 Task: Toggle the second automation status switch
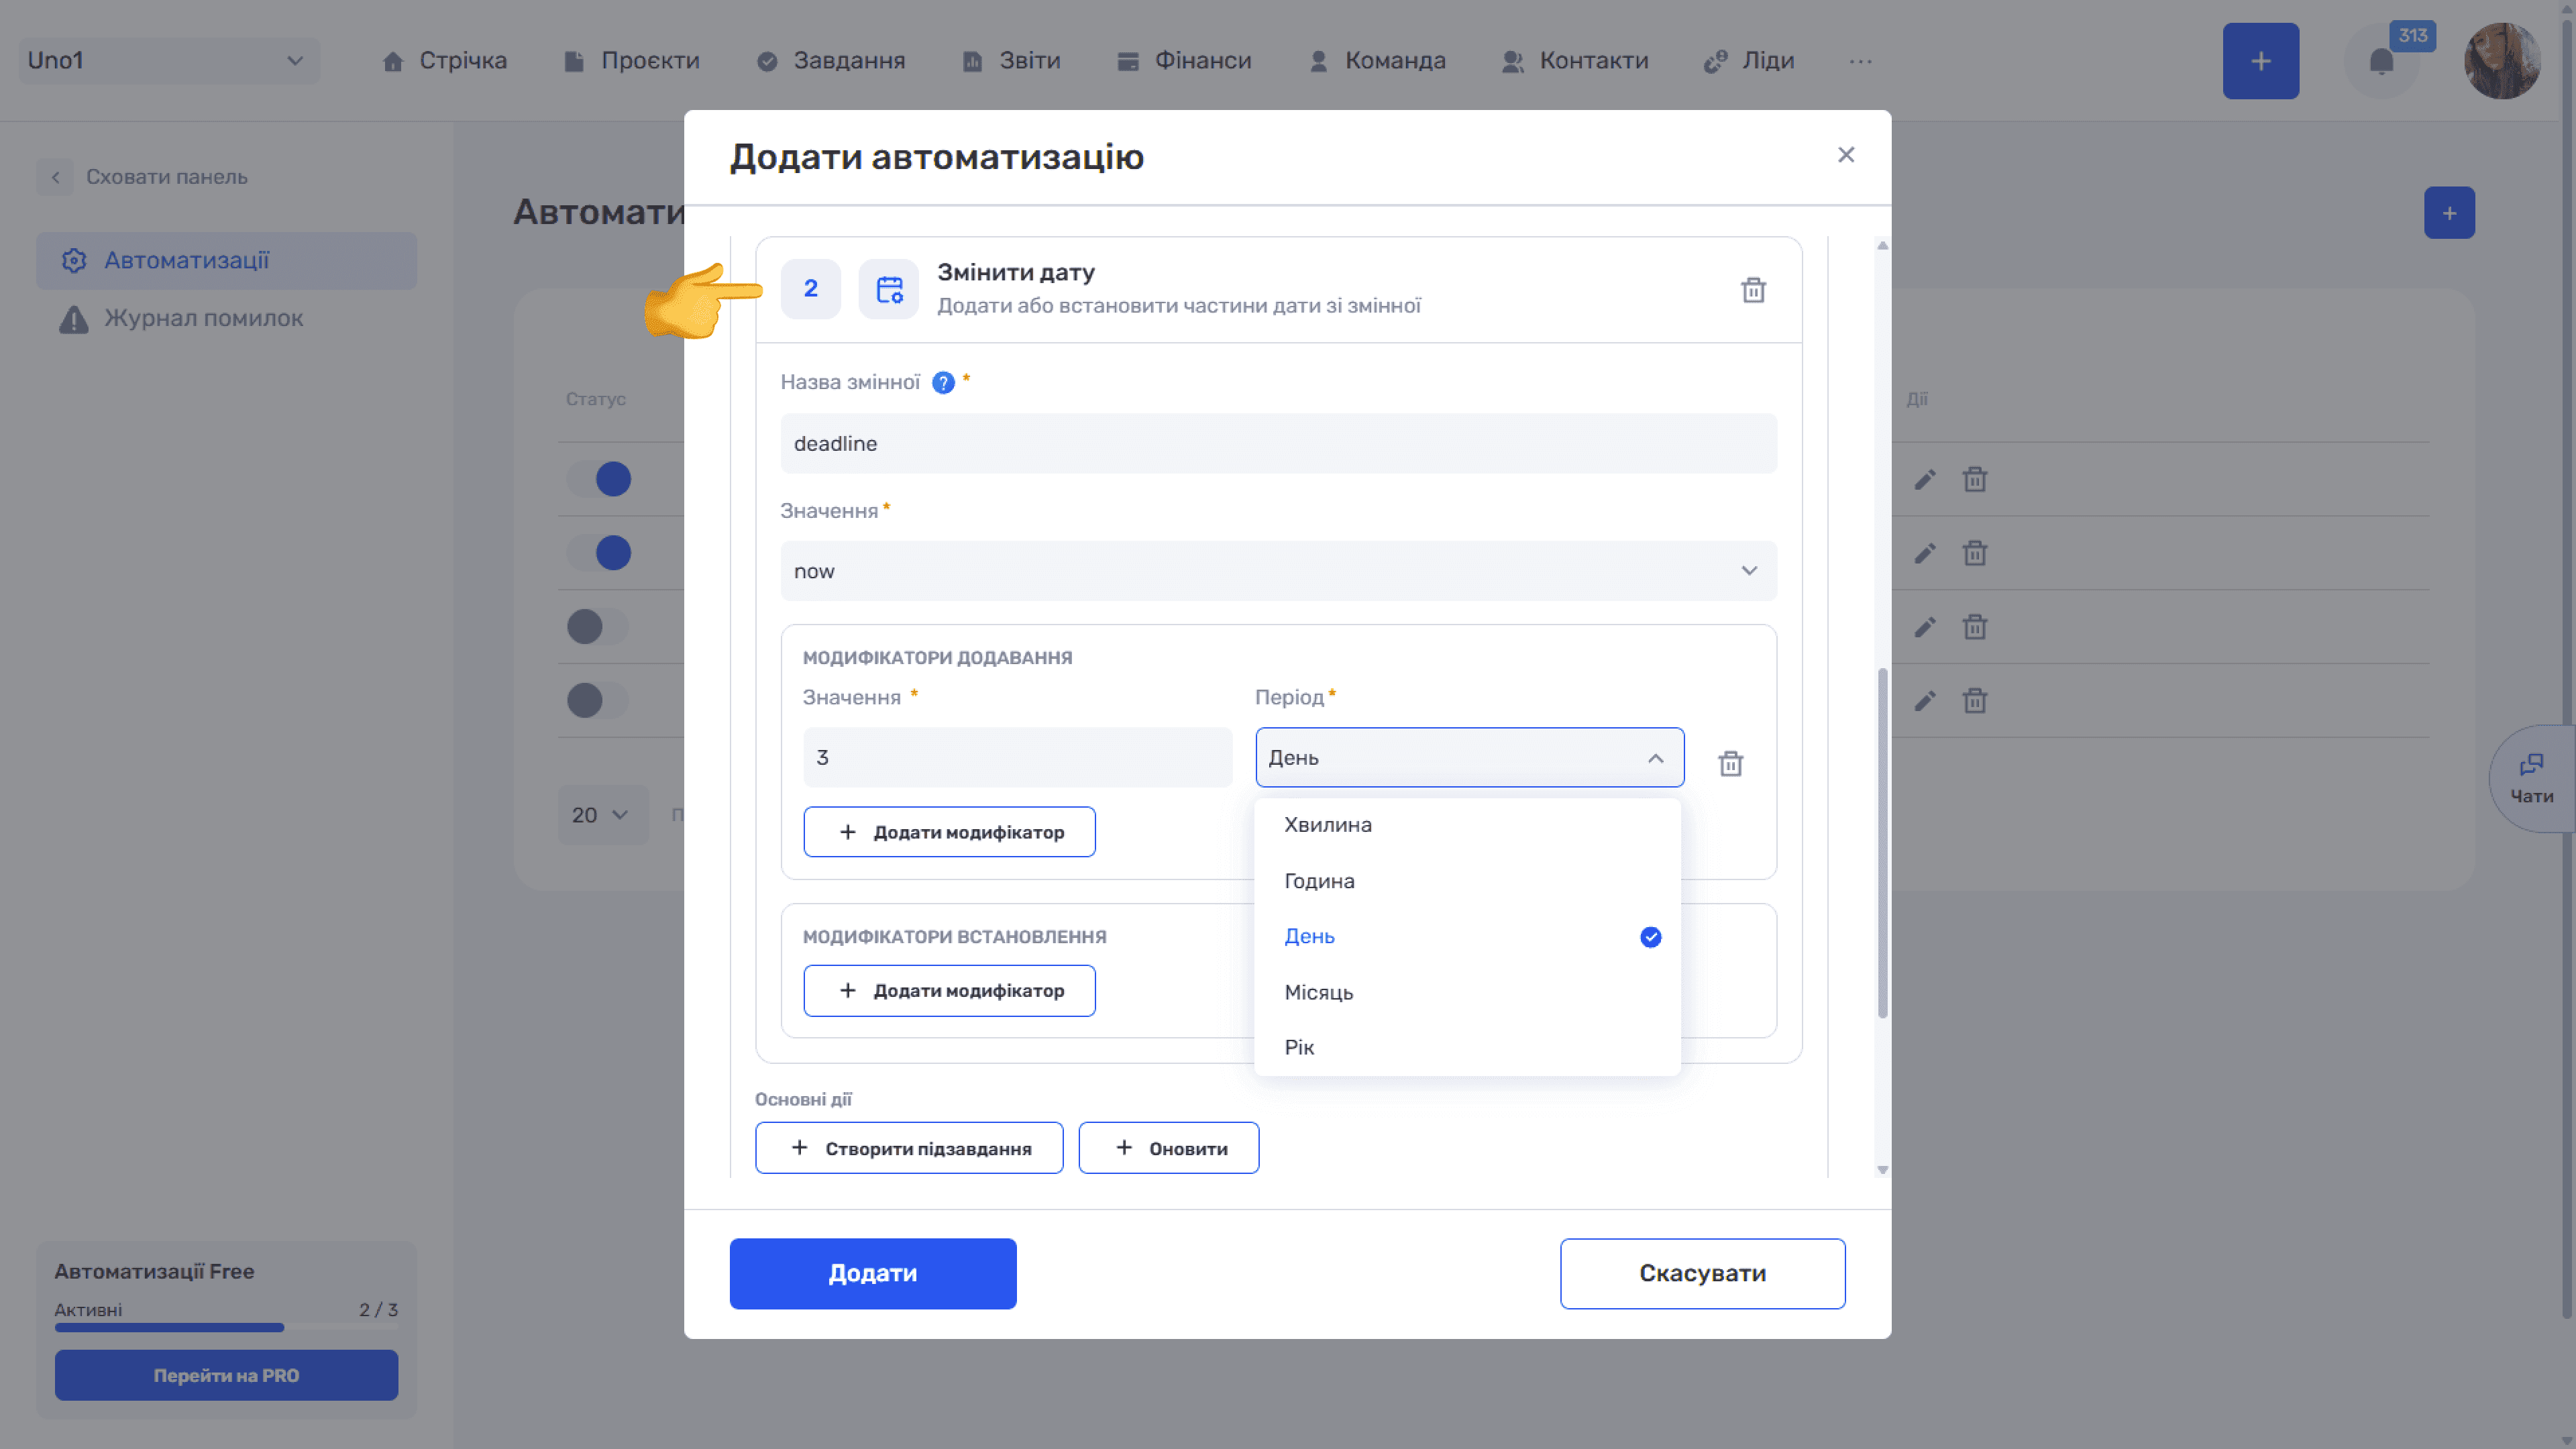(598, 553)
